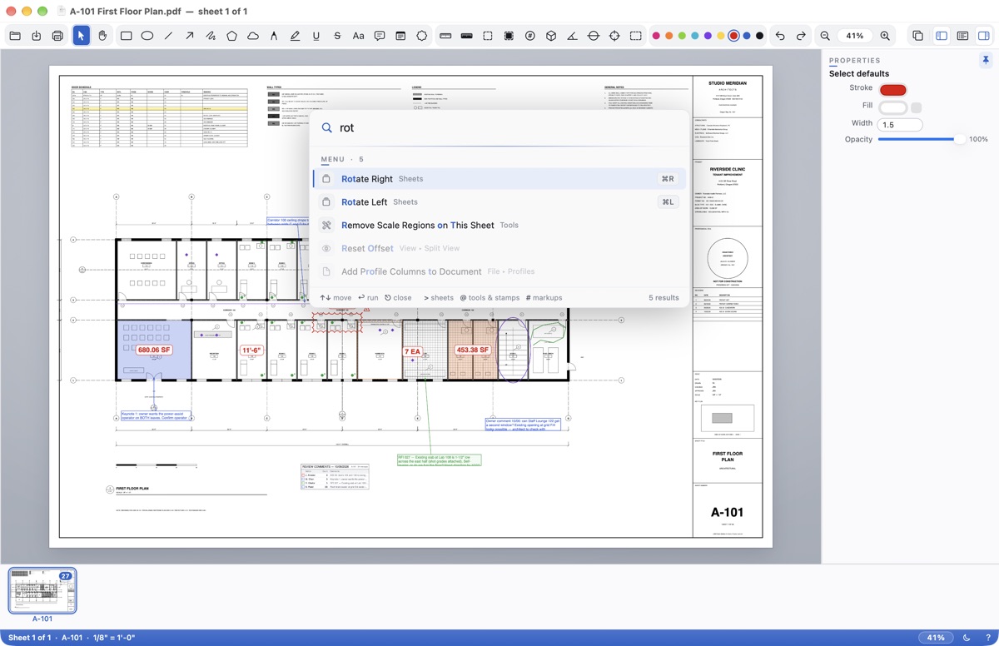Pin the Properties panel
The width and height of the screenshot is (999, 646).
click(x=986, y=61)
